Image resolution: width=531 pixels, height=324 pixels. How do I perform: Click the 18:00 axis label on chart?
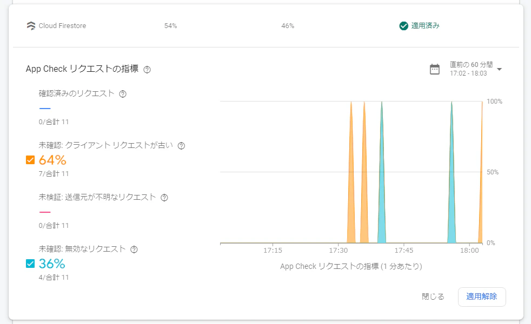coord(469,251)
